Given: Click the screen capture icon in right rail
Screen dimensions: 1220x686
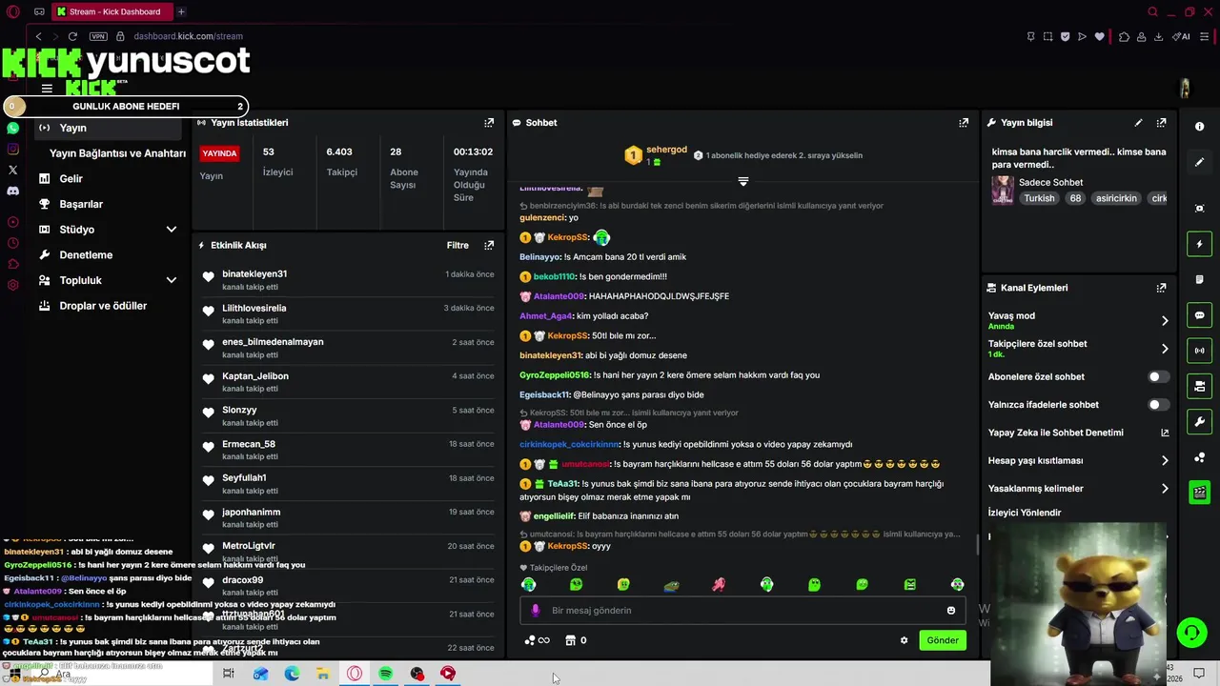Looking at the screenshot, I should click(1199, 209).
